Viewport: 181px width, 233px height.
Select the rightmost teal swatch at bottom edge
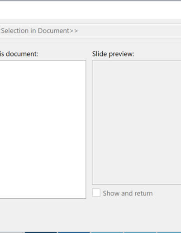[x=169, y=233]
